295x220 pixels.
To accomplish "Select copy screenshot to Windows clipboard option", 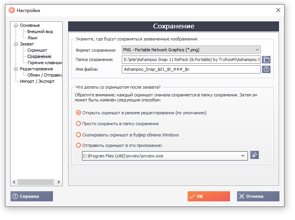I will pyautogui.click(x=79, y=135).
